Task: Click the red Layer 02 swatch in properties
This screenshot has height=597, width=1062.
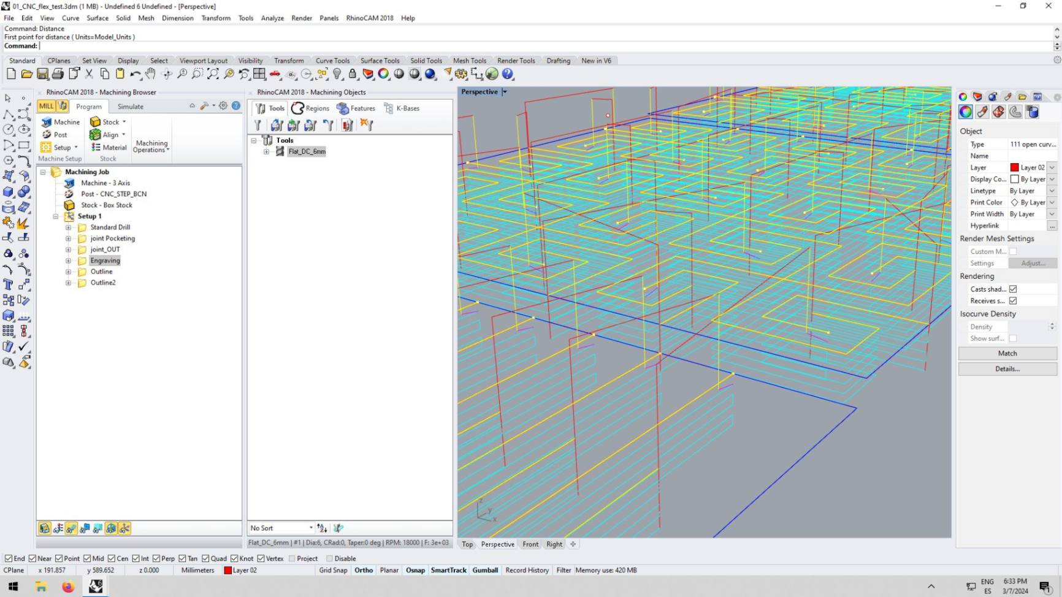Action: (x=1014, y=167)
